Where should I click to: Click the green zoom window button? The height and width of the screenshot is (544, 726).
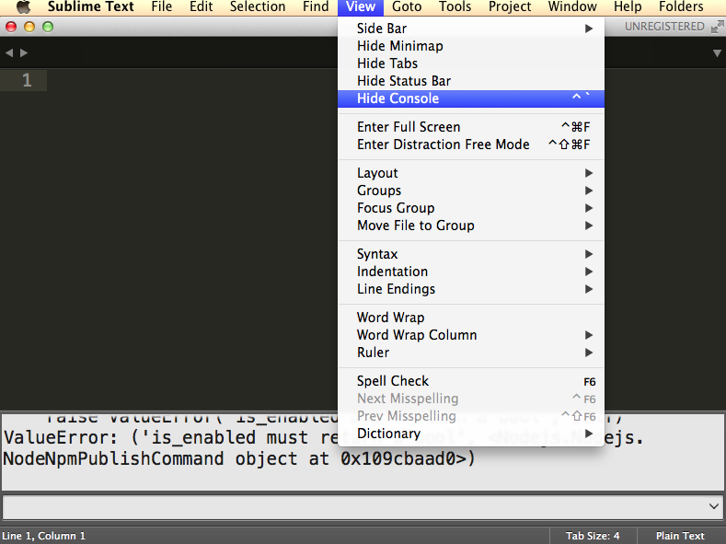click(48, 27)
